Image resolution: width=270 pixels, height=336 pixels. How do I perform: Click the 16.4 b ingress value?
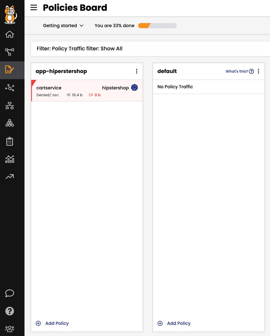[x=77, y=95]
